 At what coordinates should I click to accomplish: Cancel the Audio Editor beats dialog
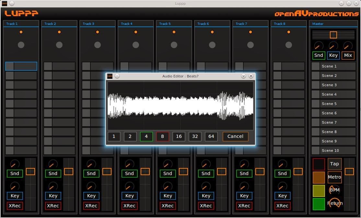235,136
